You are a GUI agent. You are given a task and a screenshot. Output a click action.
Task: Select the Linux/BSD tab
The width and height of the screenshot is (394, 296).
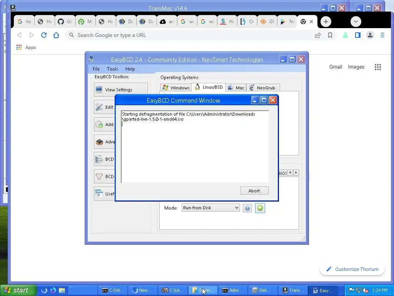point(209,87)
